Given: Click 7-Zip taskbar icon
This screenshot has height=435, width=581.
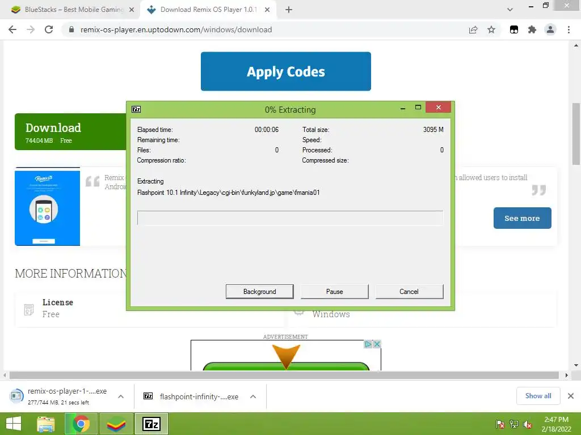Looking at the screenshot, I should (151, 424).
